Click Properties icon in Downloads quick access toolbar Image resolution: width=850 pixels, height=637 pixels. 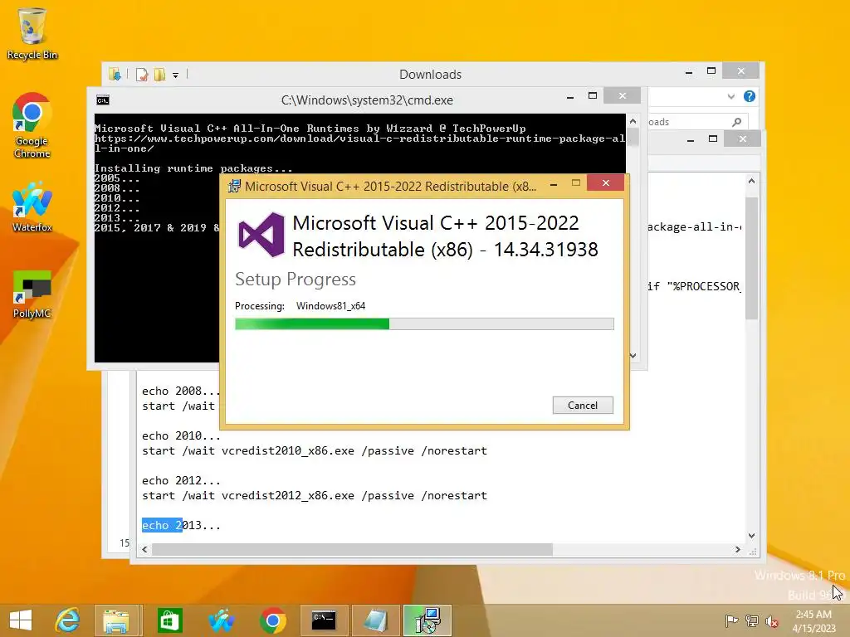point(142,74)
